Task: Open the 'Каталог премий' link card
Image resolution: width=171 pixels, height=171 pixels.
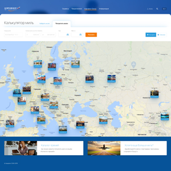Action: coord(44,148)
